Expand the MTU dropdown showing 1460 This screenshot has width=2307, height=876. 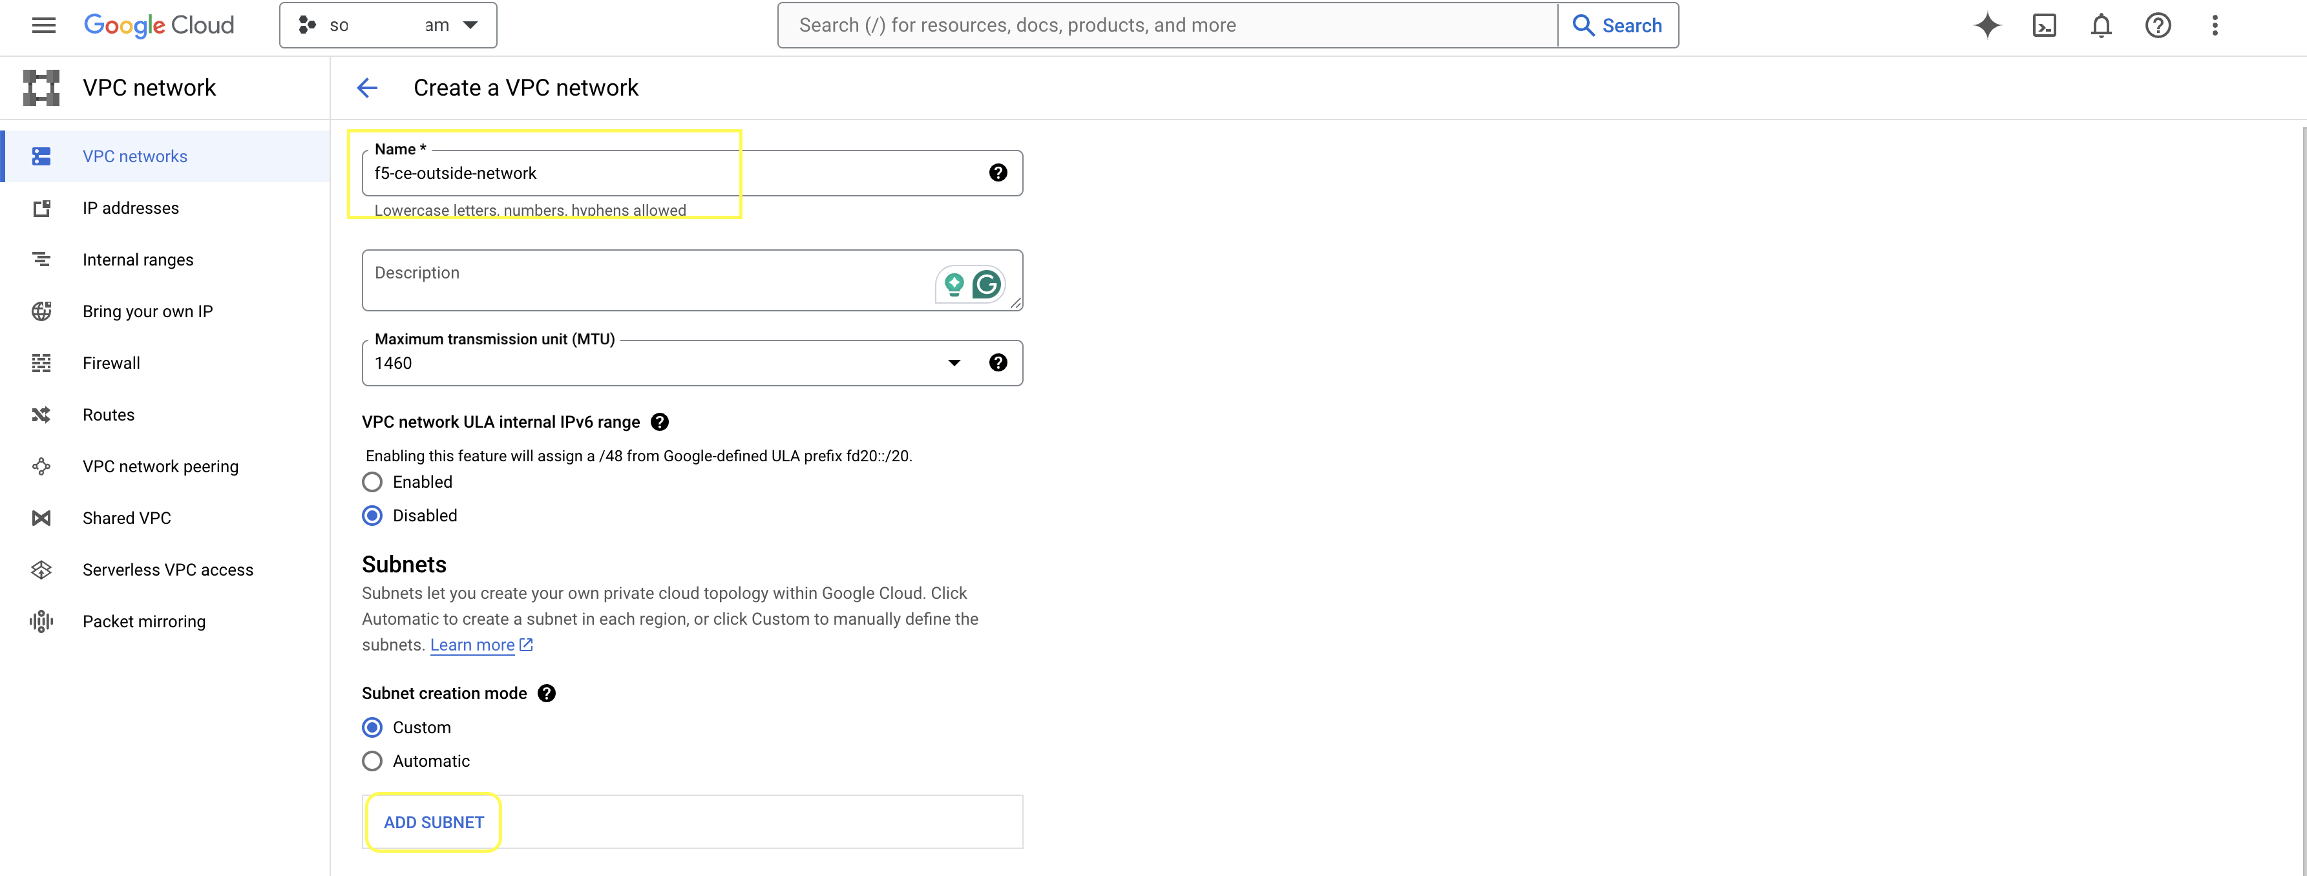point(954,363)
